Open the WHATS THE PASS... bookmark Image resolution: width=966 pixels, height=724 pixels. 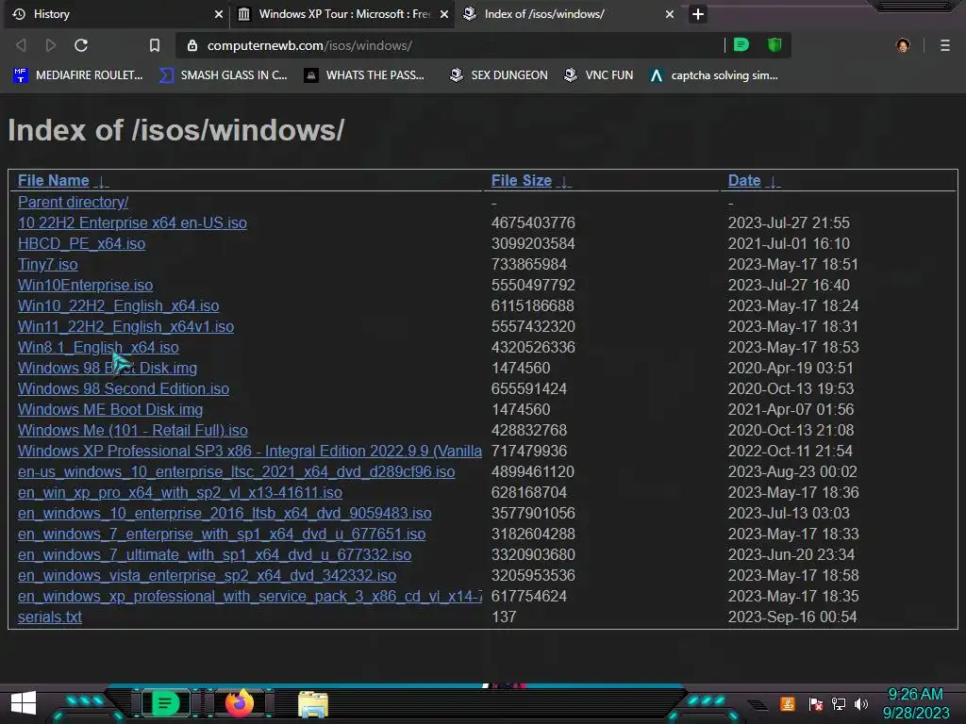[x=364, y=75]
